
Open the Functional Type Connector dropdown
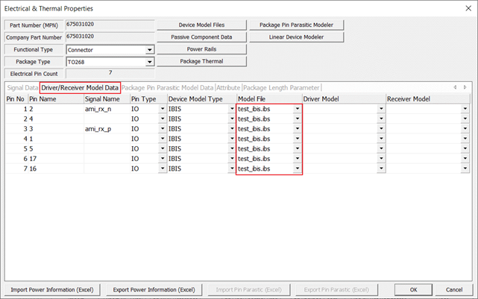click(150, 50)
